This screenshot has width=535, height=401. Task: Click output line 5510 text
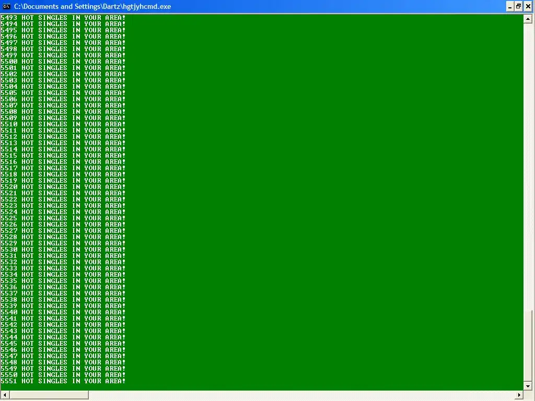63,124
